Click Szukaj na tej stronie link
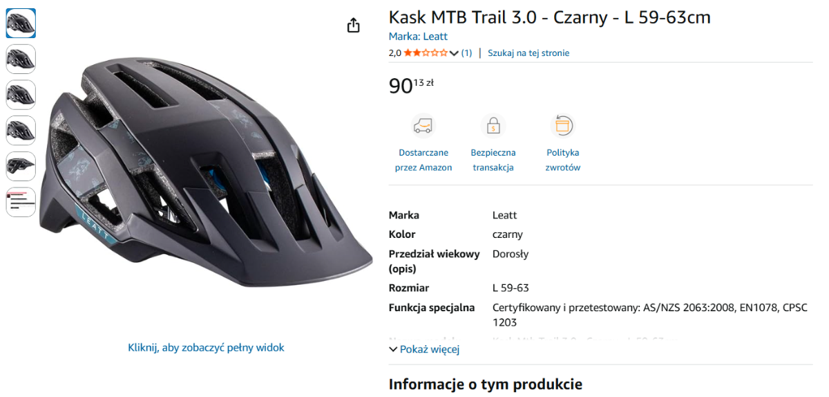Screen dimensions: 829x397 pos(528,53)
